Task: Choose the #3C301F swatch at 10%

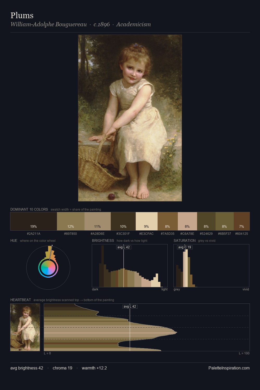Action: coord(123,221)
